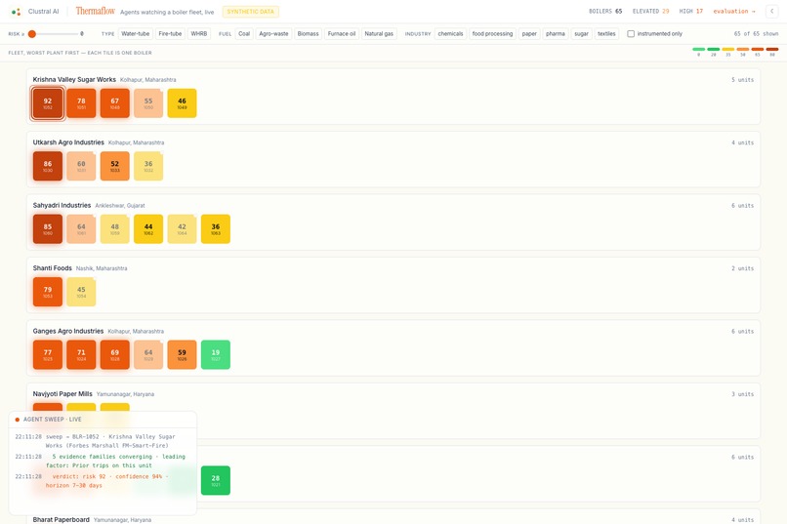Viewport: 787px width, 524px height.
Task: Open Shanti Foods boiler tile 45
Action: [81, 292]
